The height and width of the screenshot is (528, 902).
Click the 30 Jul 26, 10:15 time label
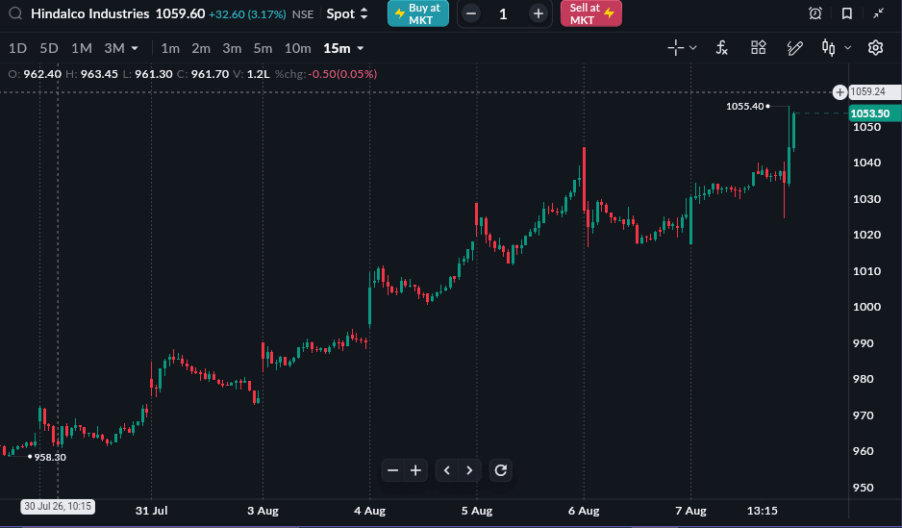point(58,506)
